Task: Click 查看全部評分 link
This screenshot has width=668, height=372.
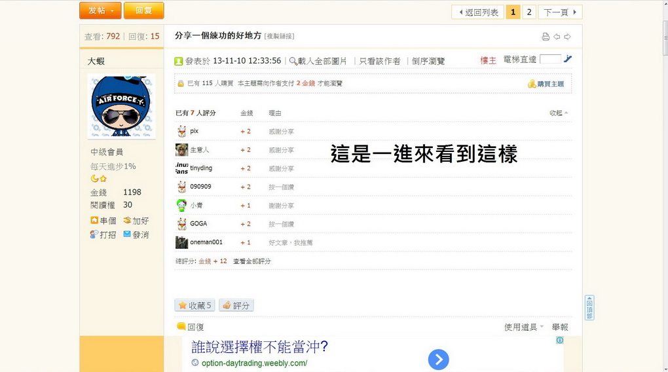Action: tap(251, 261)
